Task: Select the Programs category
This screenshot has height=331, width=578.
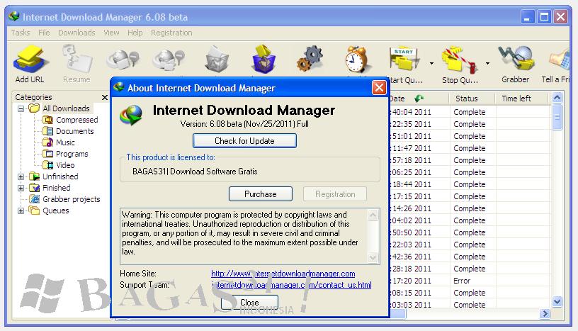Action: tap(65, 154)
